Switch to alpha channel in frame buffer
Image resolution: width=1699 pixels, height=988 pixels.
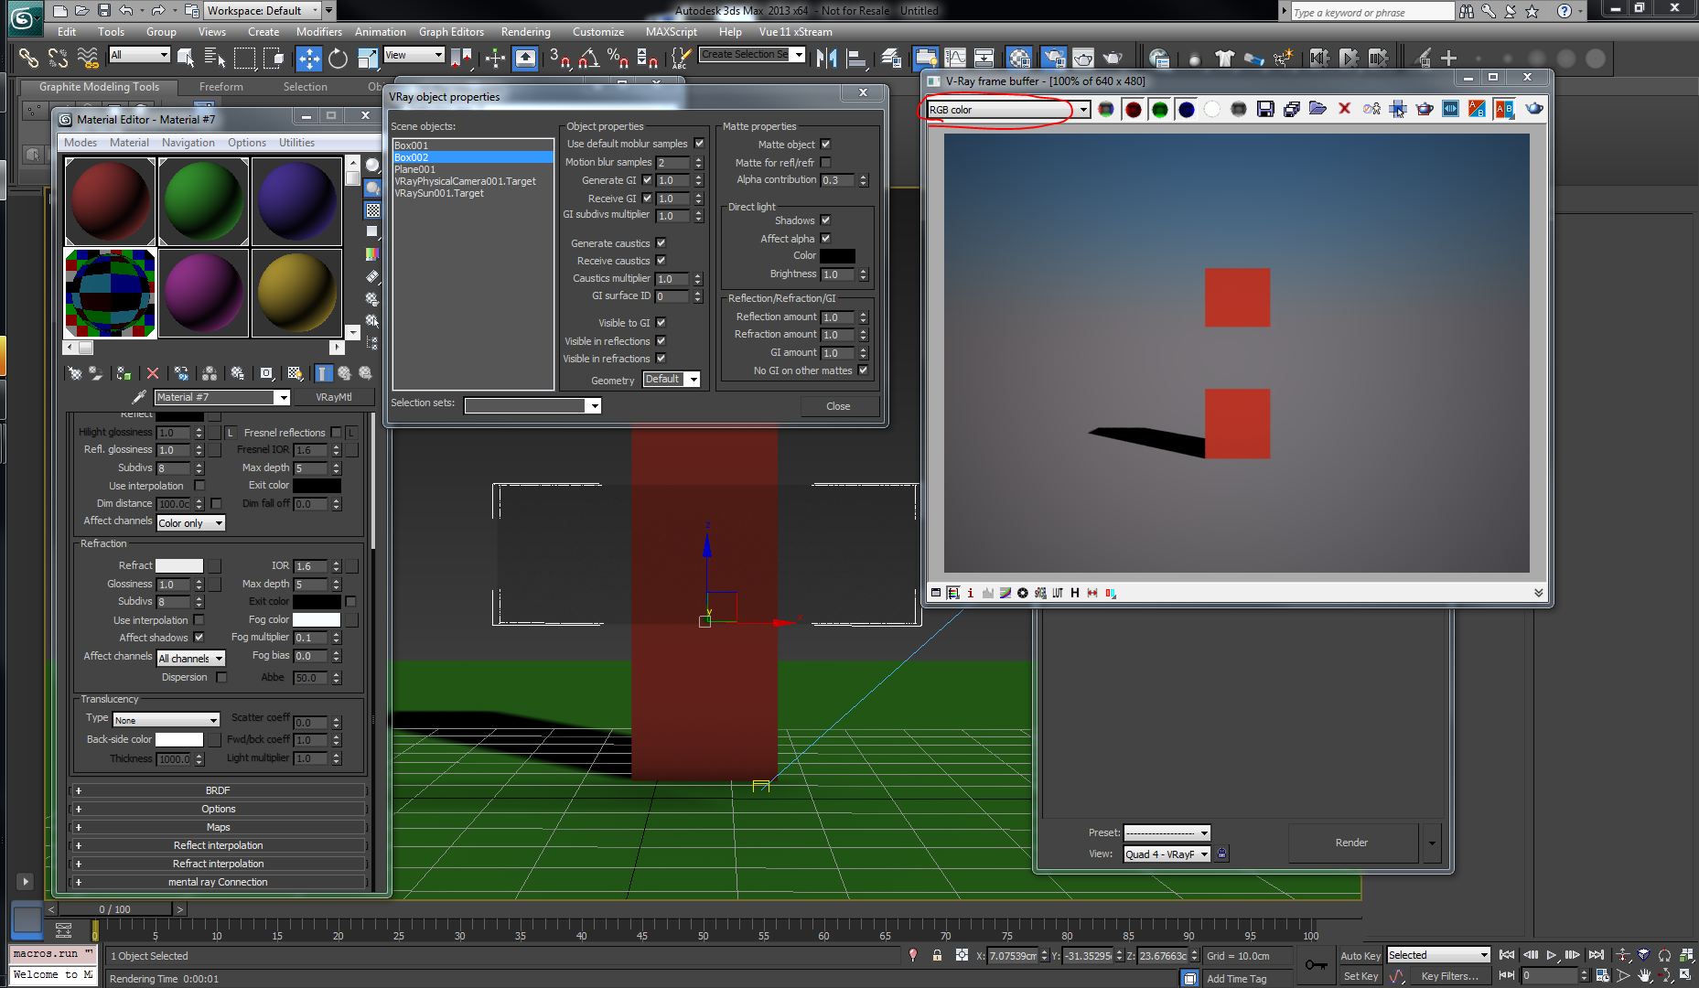(1212, 109)
